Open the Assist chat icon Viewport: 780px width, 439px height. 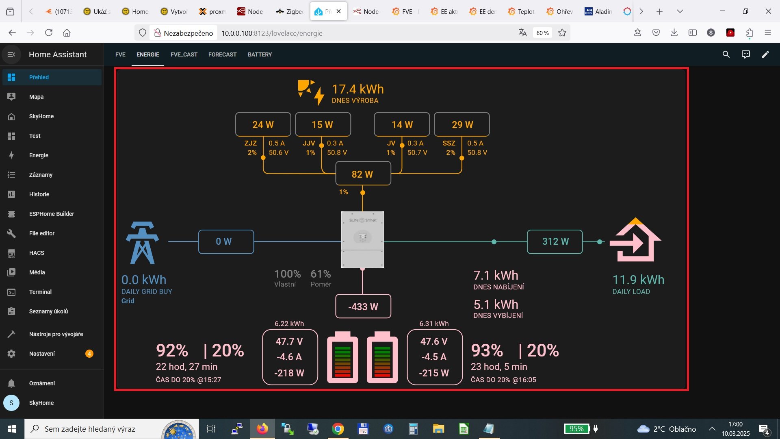tap(745, 54)
